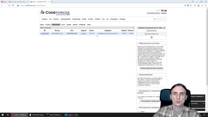Screen dimensions: 208x117
Task: Click the favorite star under Дорешивание
Action: (x=151, y=37)
